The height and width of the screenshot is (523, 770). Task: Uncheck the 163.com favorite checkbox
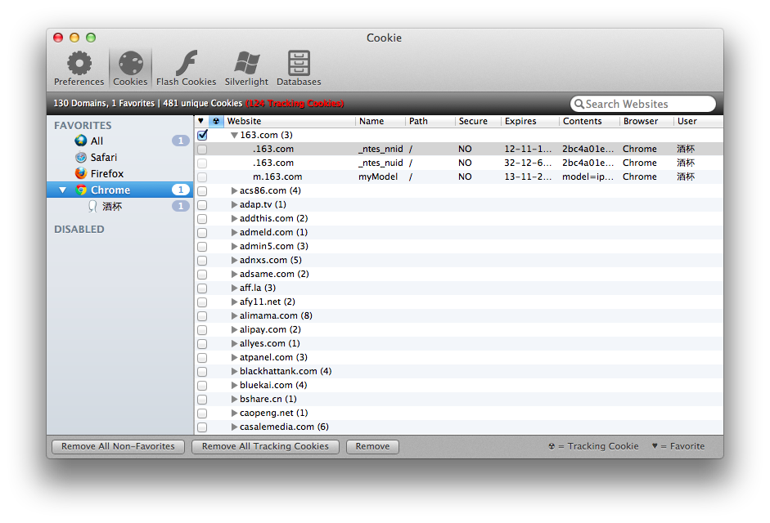point(202,135)
